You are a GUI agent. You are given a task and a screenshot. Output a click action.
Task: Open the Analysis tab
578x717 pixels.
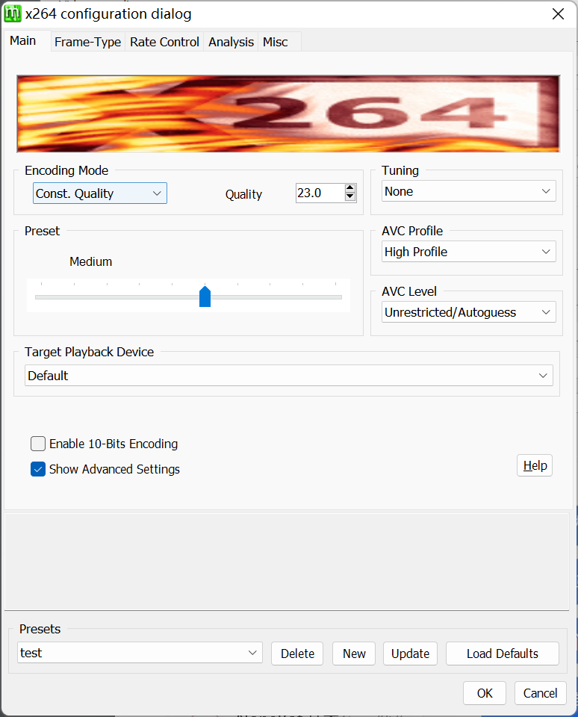pos(231,42)
